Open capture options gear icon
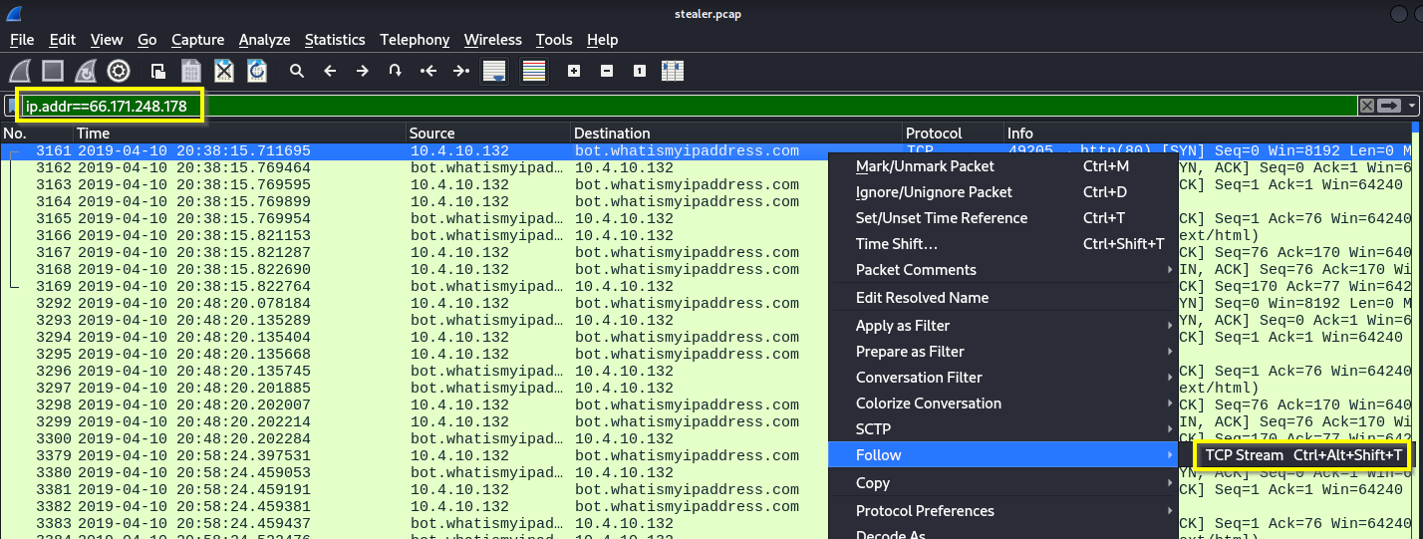This screenshot has height=539, width=1423. point(119,71)
